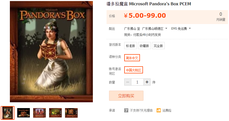This screenshot has width=229, height=121.
Task: Select the second thumbnail with the Pandora's Box logo
Action: pos(24,113)
